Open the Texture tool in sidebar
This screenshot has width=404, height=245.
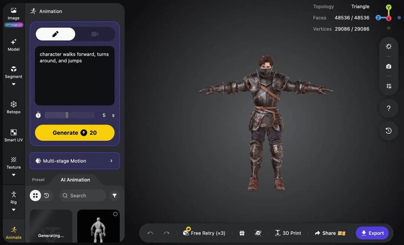13,163
